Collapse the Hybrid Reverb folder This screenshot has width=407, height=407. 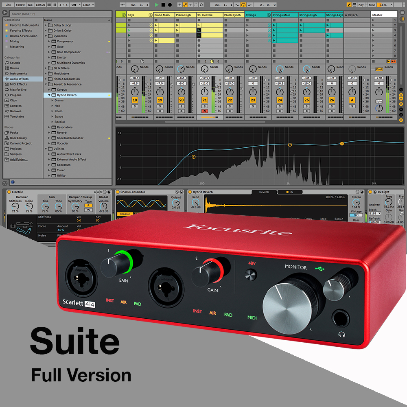pos(49,95)
